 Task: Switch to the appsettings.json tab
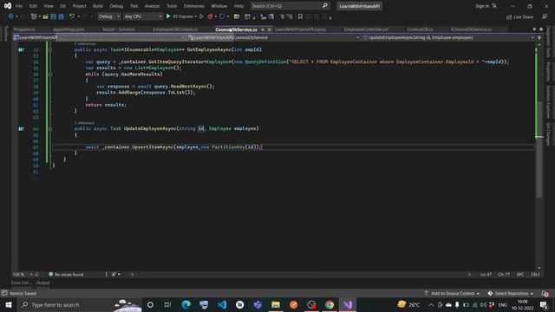69,29
